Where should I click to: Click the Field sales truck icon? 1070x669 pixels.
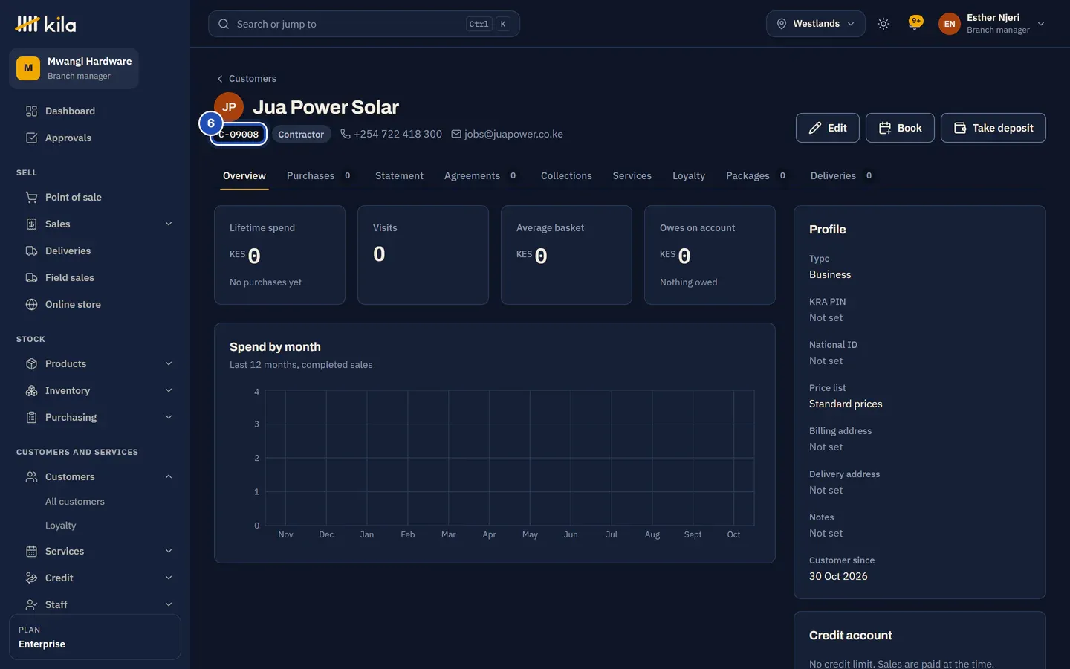[x=31, y=277]
